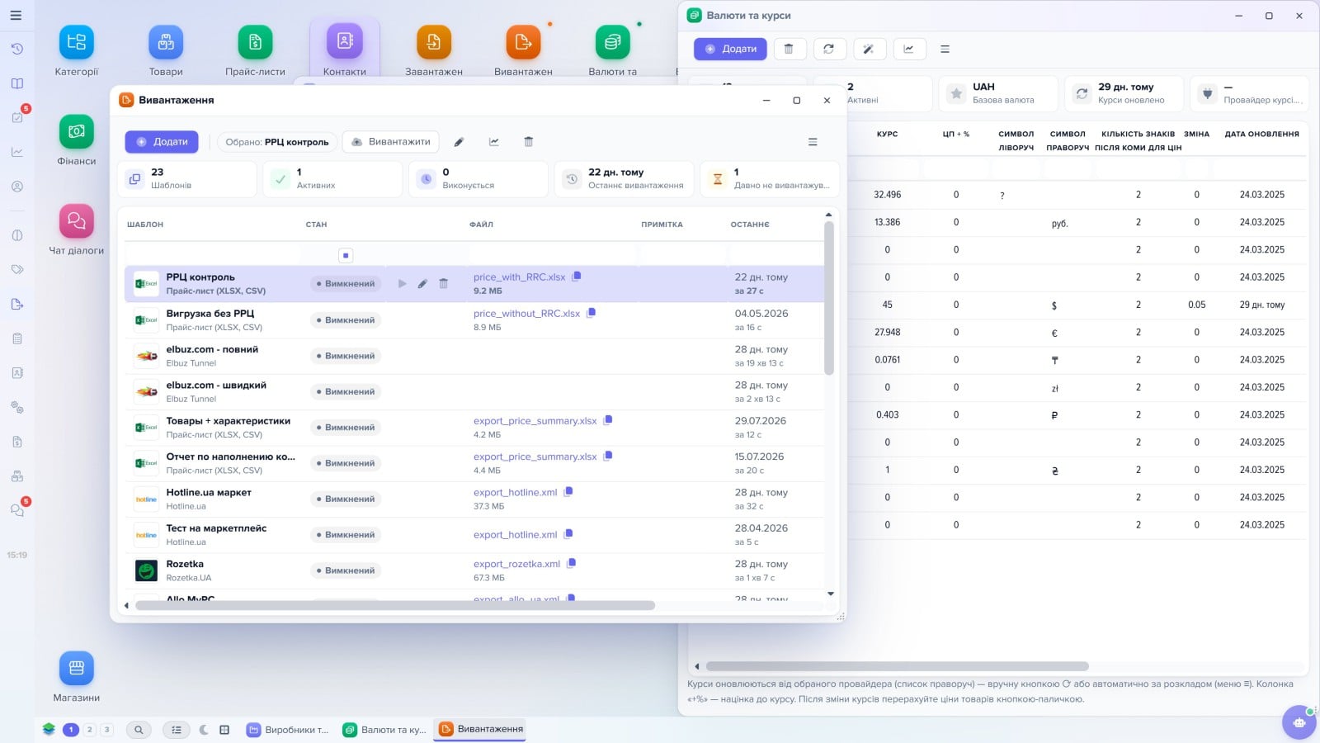This screenshot has height=743, width=1320.
Task: Click the taskbar search button
Action: (x=139, y=730)
